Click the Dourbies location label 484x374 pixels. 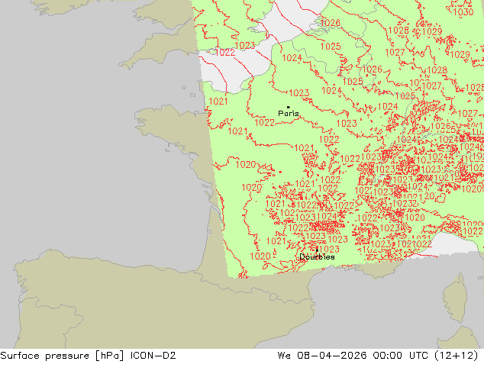(317, 256)
